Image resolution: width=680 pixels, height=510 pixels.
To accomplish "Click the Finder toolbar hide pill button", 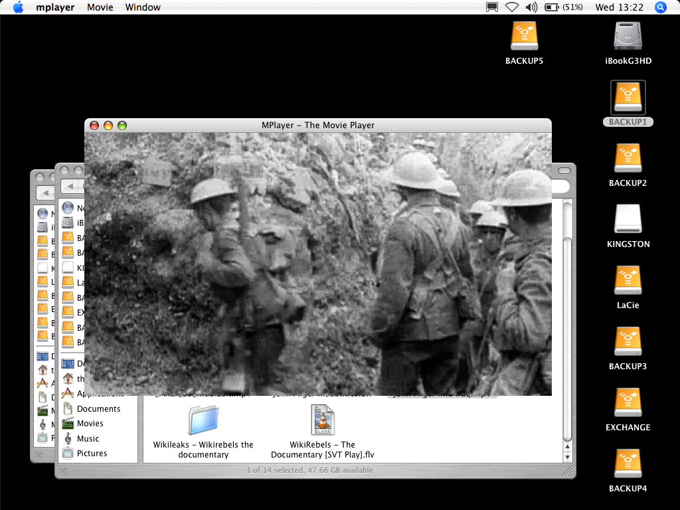I will pos(564,171).
